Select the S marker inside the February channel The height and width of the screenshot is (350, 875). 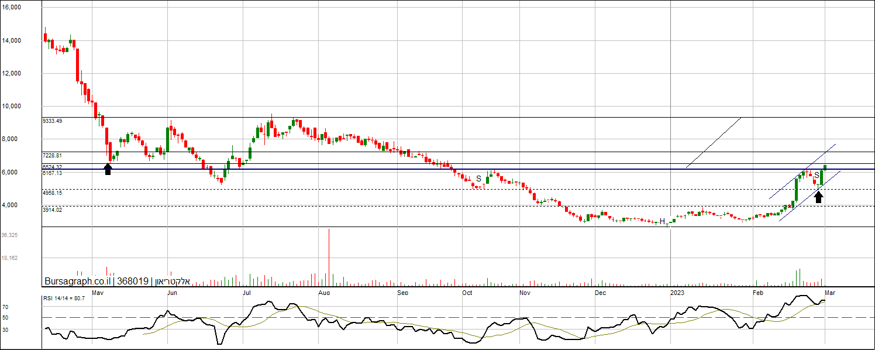click(x=817, y=175)
